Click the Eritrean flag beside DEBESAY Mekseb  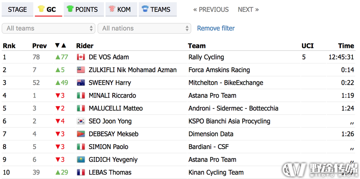81,134
